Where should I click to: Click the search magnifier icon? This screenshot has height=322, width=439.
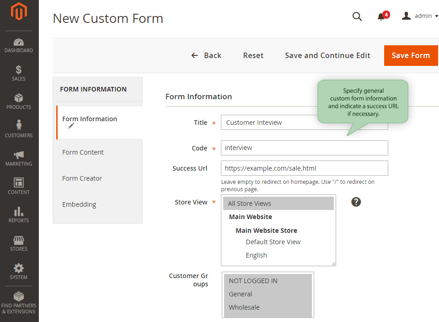pos(357,16)
